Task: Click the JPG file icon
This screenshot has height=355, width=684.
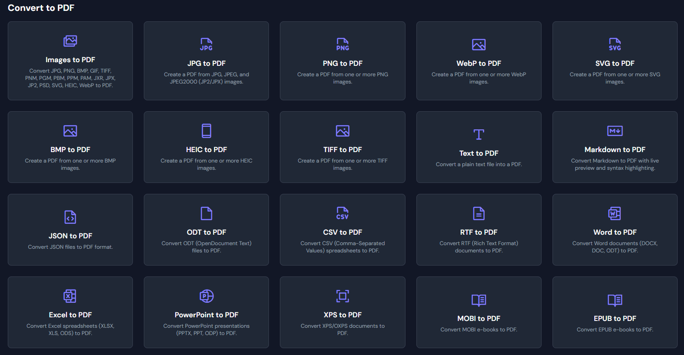Action: pyautogui.click(x=206, y=44)
